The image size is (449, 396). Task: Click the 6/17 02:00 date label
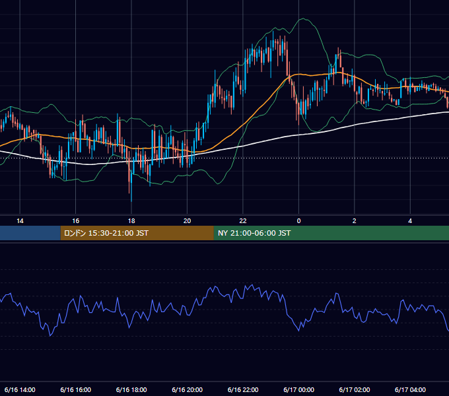click(355, 389)
